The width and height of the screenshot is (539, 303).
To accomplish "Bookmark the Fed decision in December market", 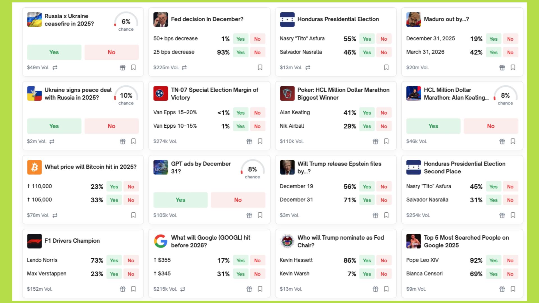I will pyautogui.click(x=260, y=67).
